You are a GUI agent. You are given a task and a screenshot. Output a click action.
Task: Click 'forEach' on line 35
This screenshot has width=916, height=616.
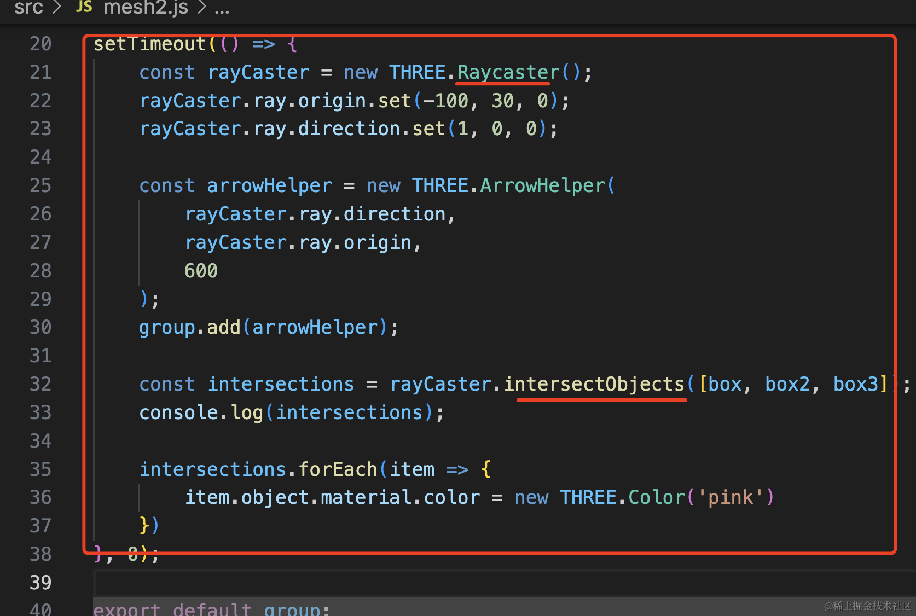click(338, 469)
